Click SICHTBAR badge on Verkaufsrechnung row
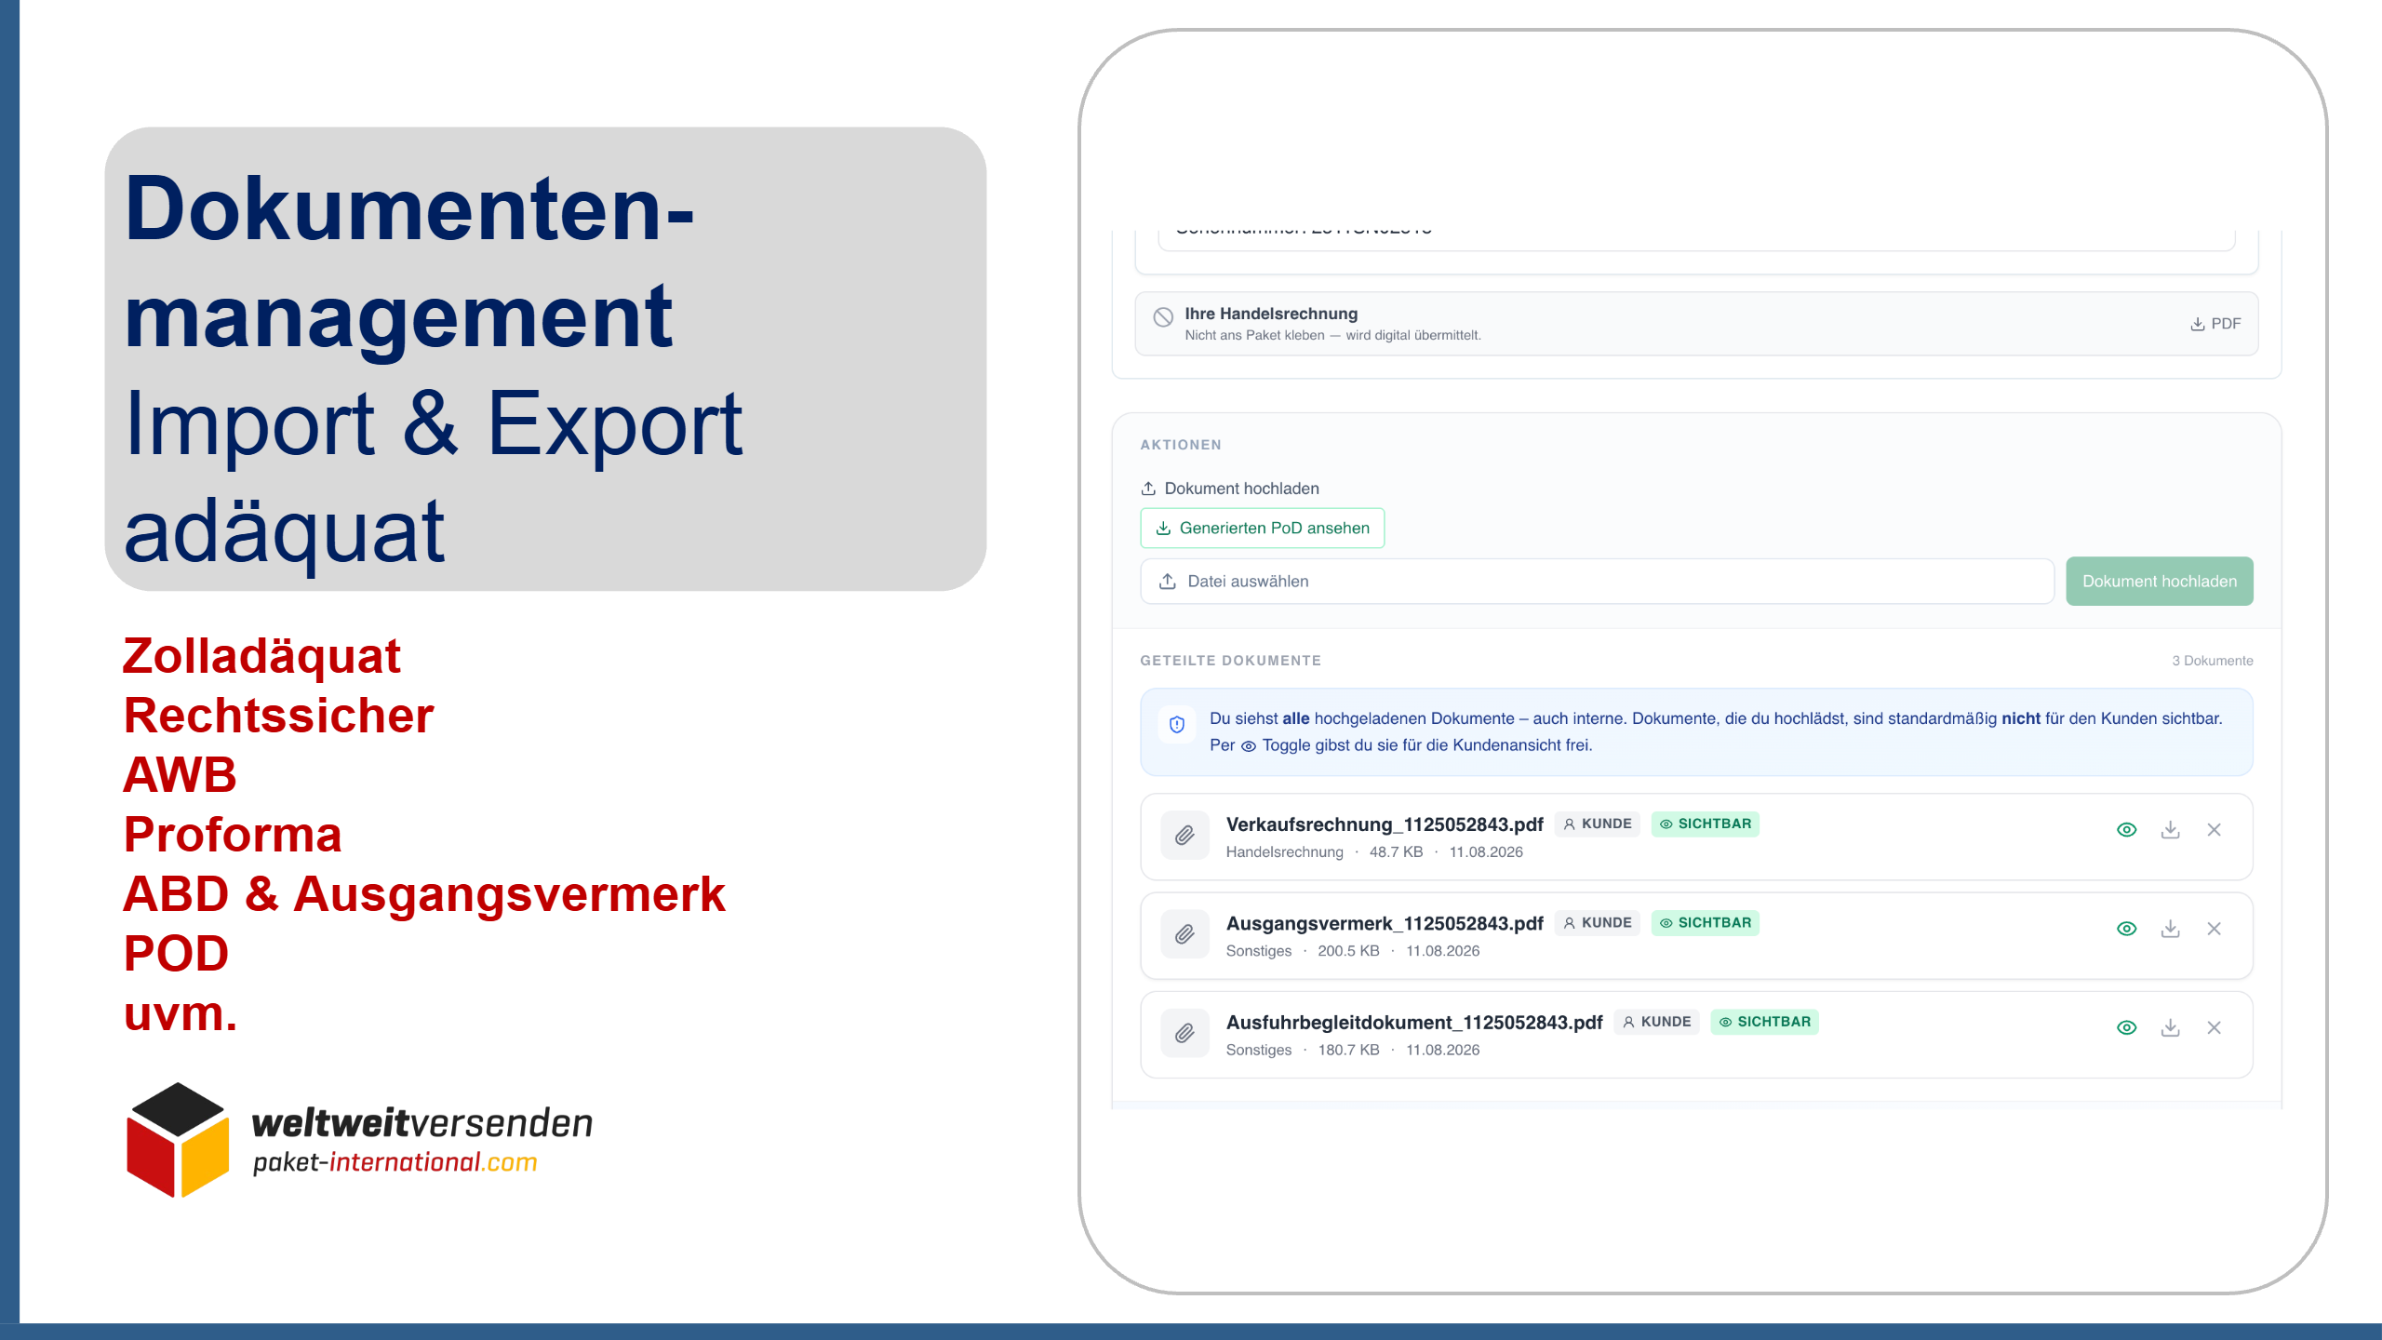2382x1340 pixels. (x=1706, y=824)
